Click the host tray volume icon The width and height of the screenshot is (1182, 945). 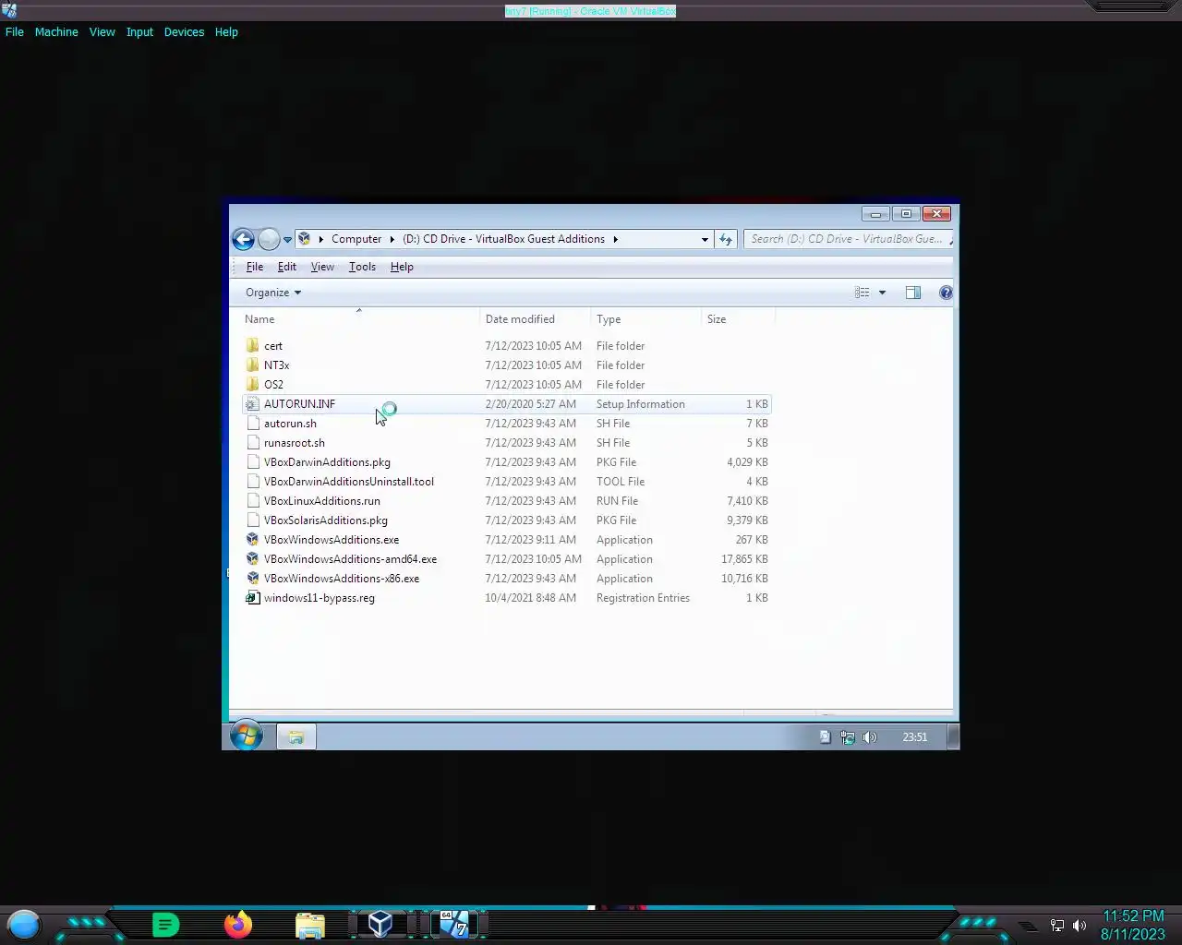[1079, 925]
